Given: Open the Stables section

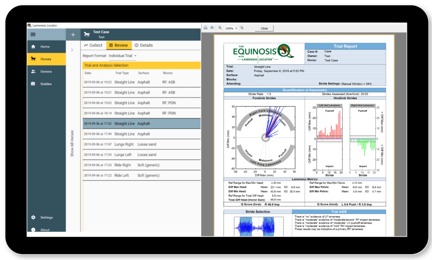Looking at the screenshot, I should 46,84.
